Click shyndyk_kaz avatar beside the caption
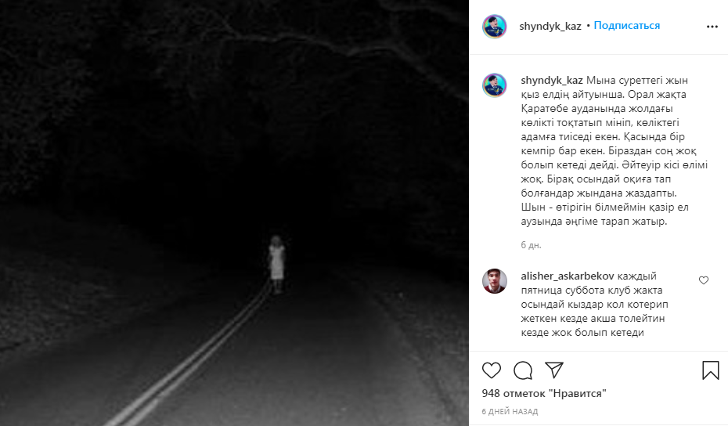 coord(495,85)
